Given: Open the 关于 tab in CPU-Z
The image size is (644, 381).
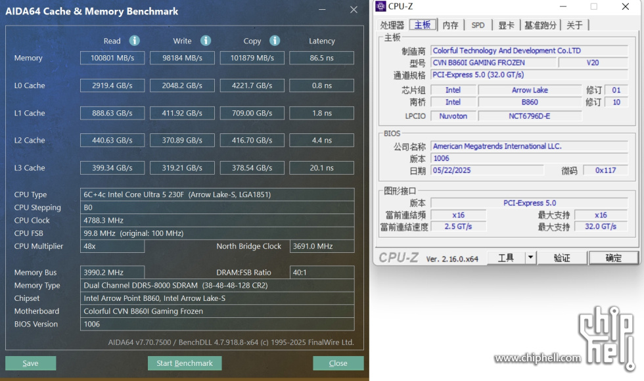Looking at the screenshot, I should pyautogui.click(x=574, y=25).
